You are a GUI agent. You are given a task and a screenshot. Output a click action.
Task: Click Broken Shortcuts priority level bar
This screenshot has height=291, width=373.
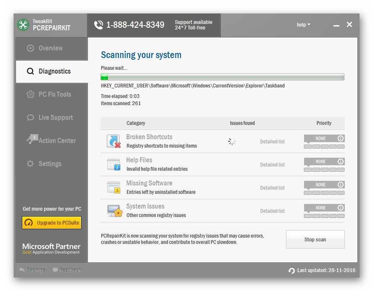click(324, 147)
